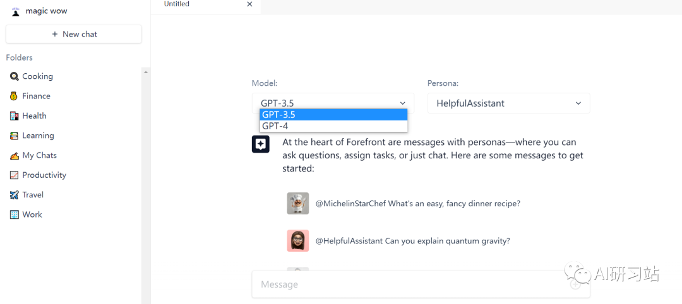Viewport: 682px width, 304px height.
Task: Open the Learning folder
Action: tap(39, 136)
